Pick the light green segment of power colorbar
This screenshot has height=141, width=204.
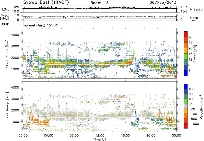tap(186, 56)
